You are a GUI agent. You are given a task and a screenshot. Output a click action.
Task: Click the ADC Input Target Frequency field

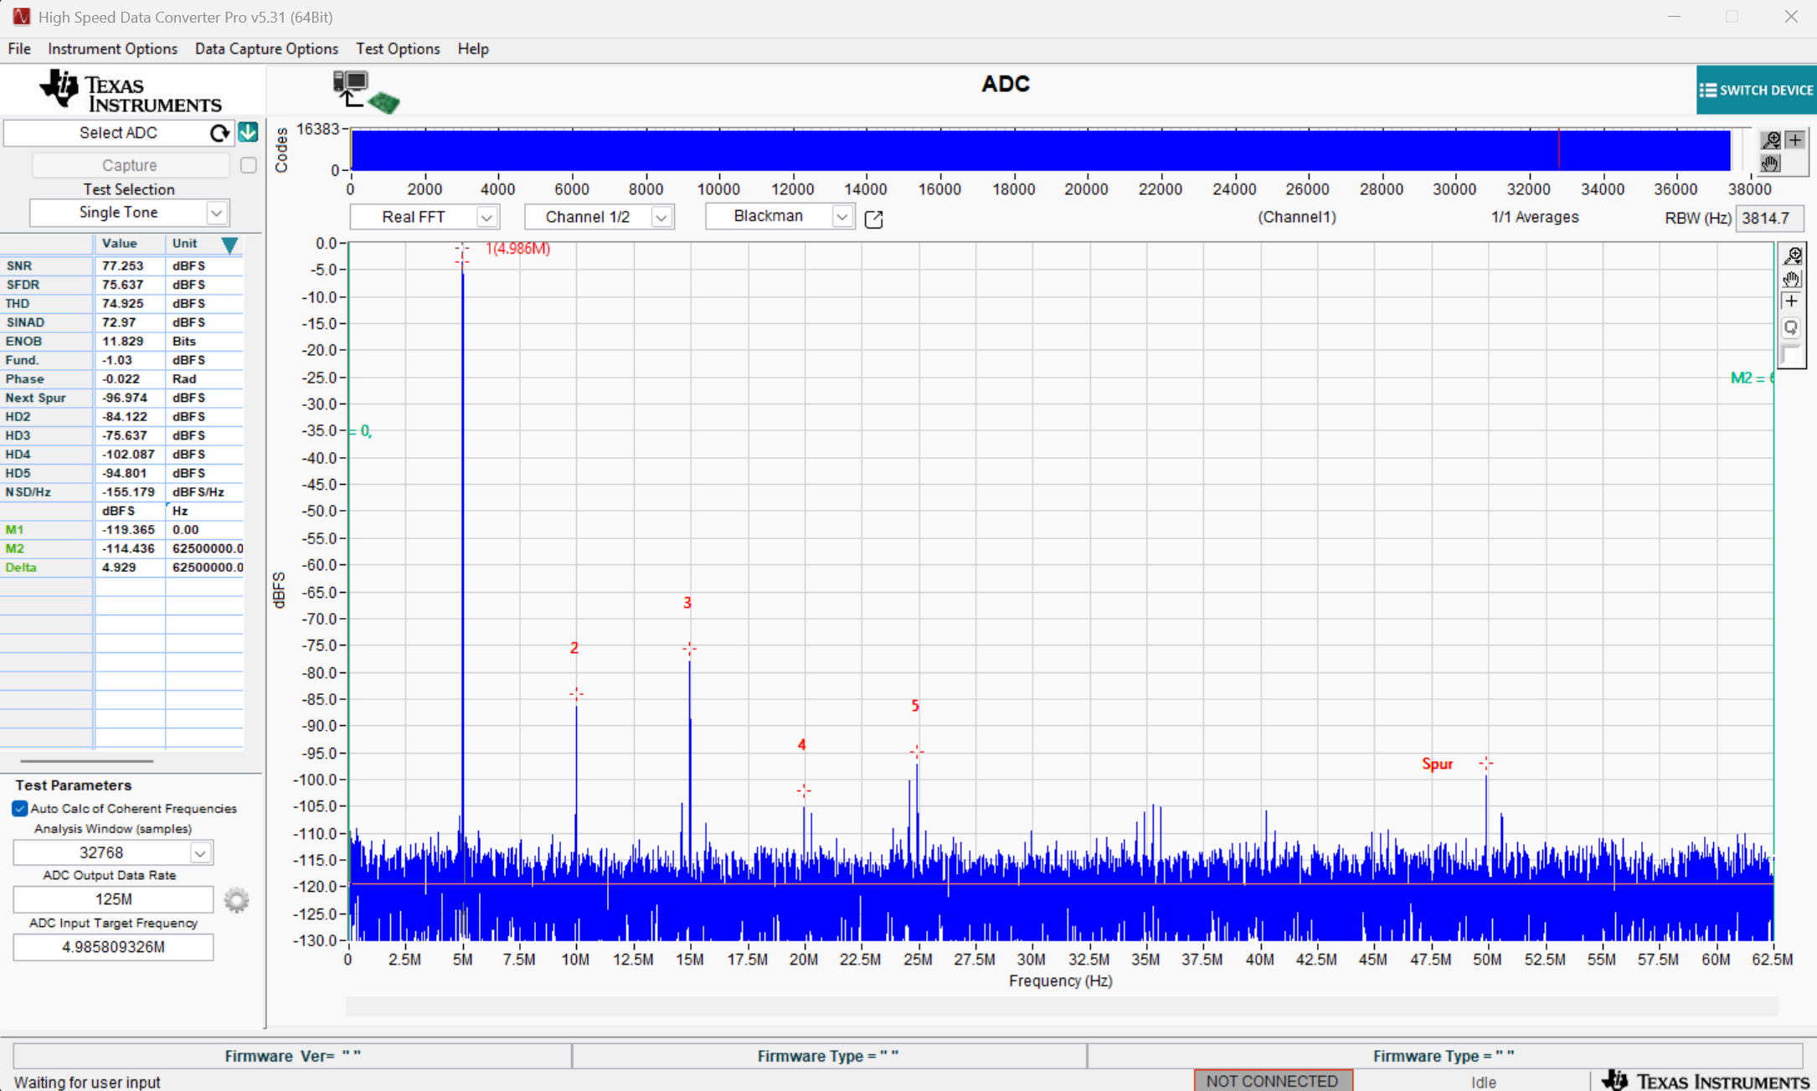pos(113,947)
